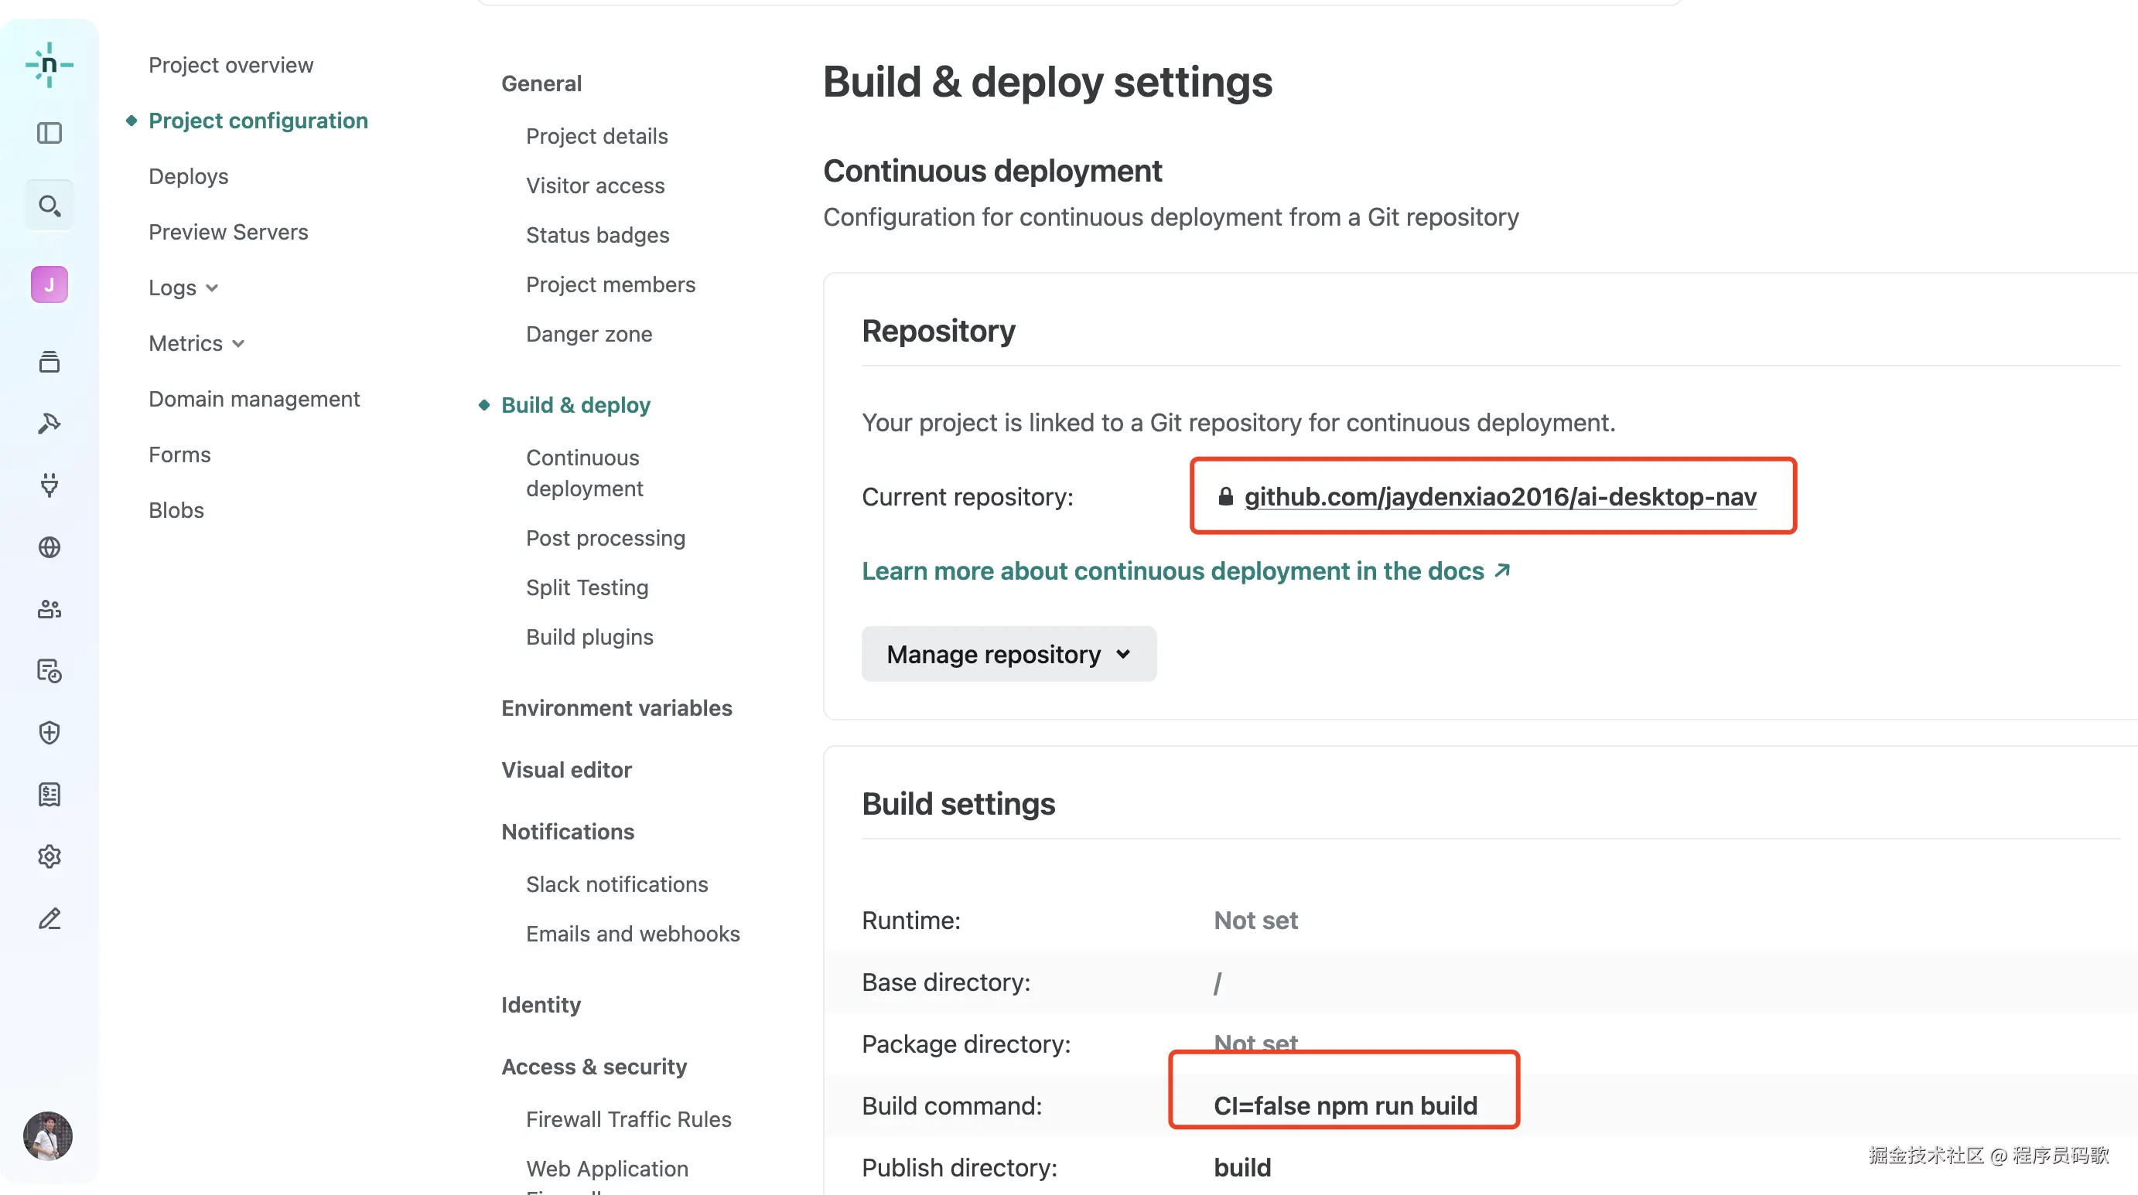
Task: Toggle the sidebar panel icon
Action: [49, 133]
